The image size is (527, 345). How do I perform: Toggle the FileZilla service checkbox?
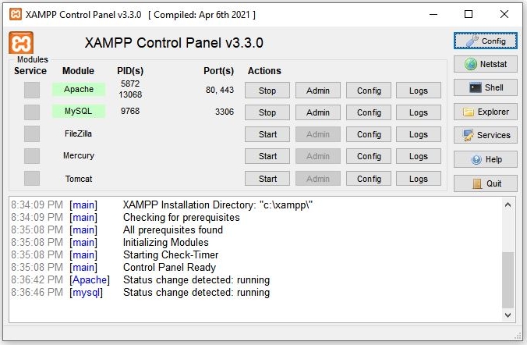(32, 134)
